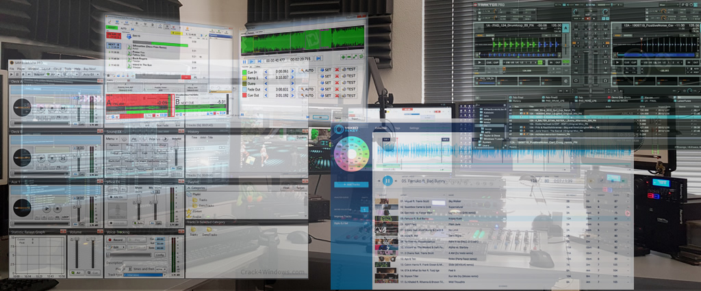The width and height of the screenshot is (701, 291).
Task: Pause the Farruko track in Mixed In Key
Action: click(387, 181)
